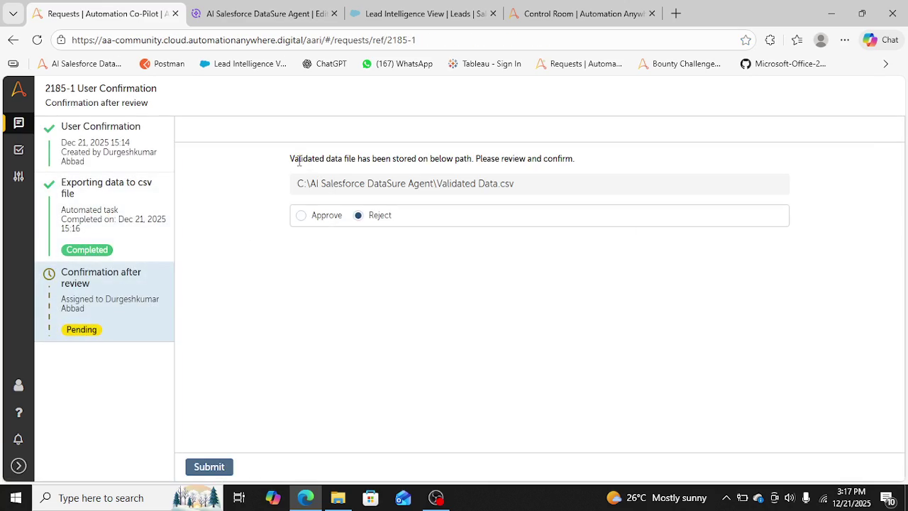The image size is (908, 511).
Task: Open the Exporting data to csv file step
Action: coord(104,216)
